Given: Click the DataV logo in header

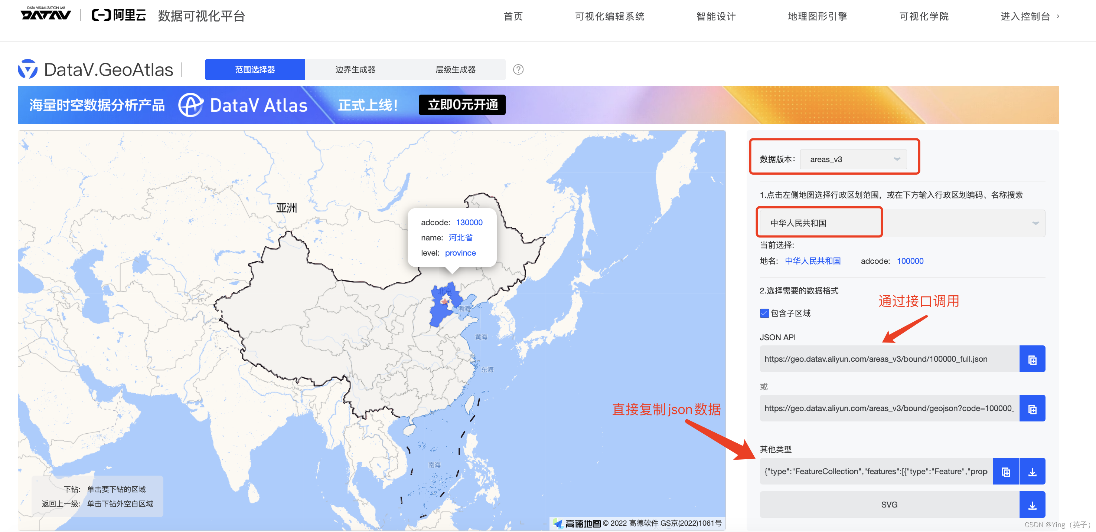Looking at the screenshot, I should click(x=46, y=14).
